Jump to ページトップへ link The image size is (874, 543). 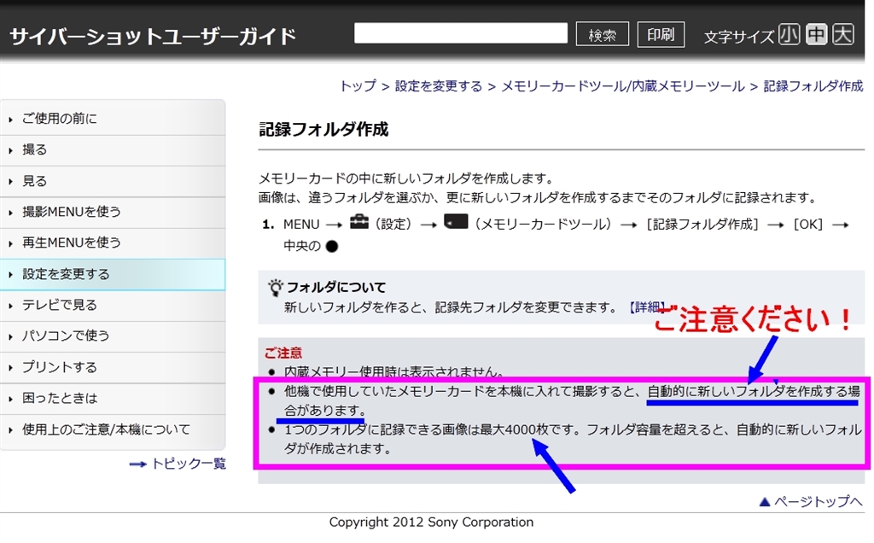coord(818,501)
